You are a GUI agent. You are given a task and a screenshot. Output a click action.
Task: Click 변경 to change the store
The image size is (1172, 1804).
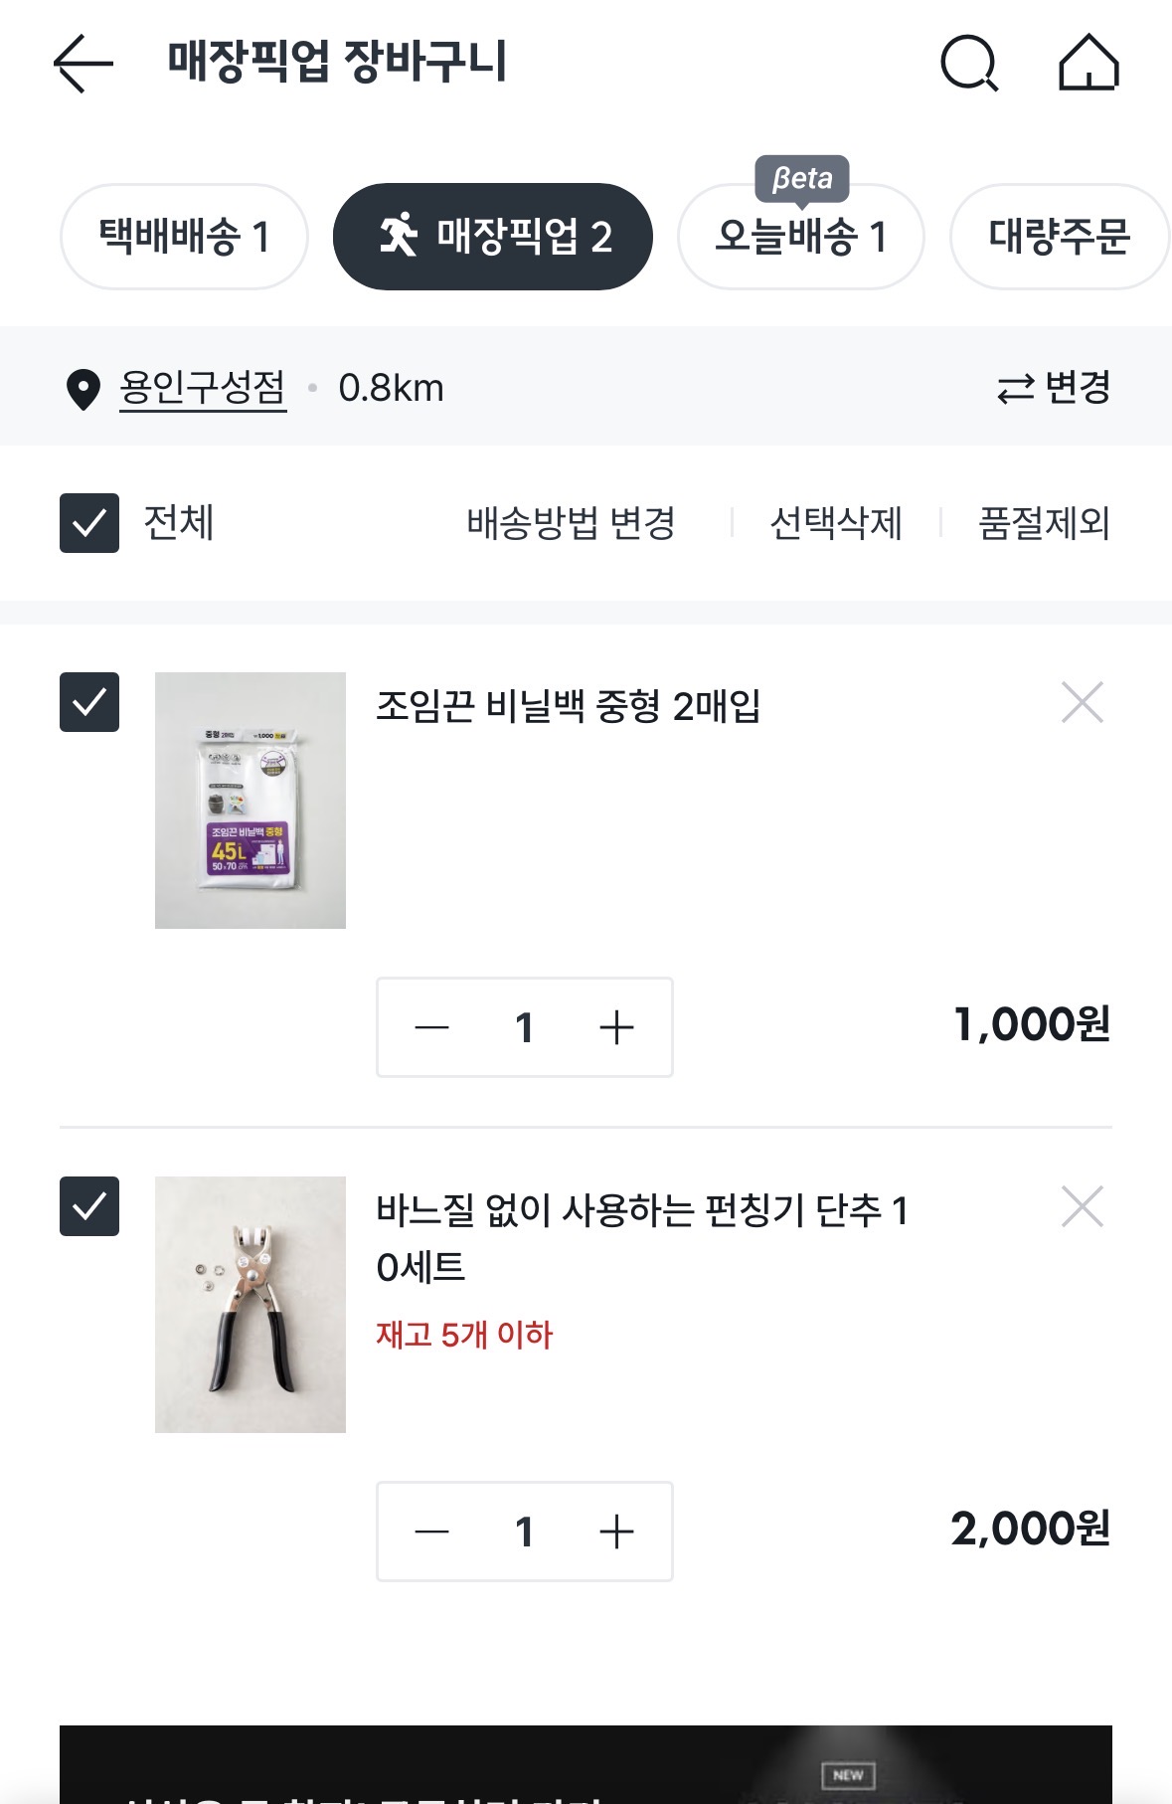pyautogui.click(x=1054, y=387)
